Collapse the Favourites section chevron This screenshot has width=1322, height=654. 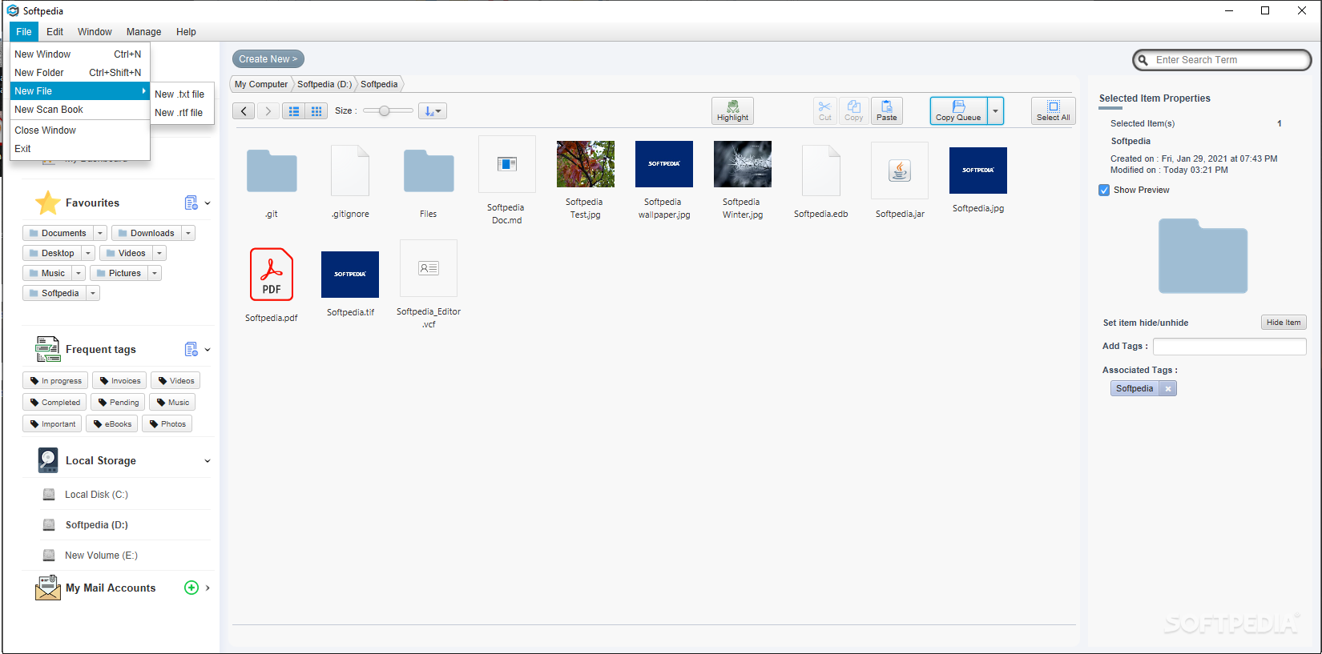click(x=208, y=203)
